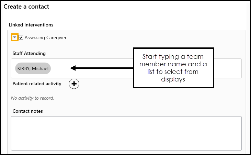The image size is (251, 155).
Task: Click the lower part of Contact notes box
Action: coord(126,144)
